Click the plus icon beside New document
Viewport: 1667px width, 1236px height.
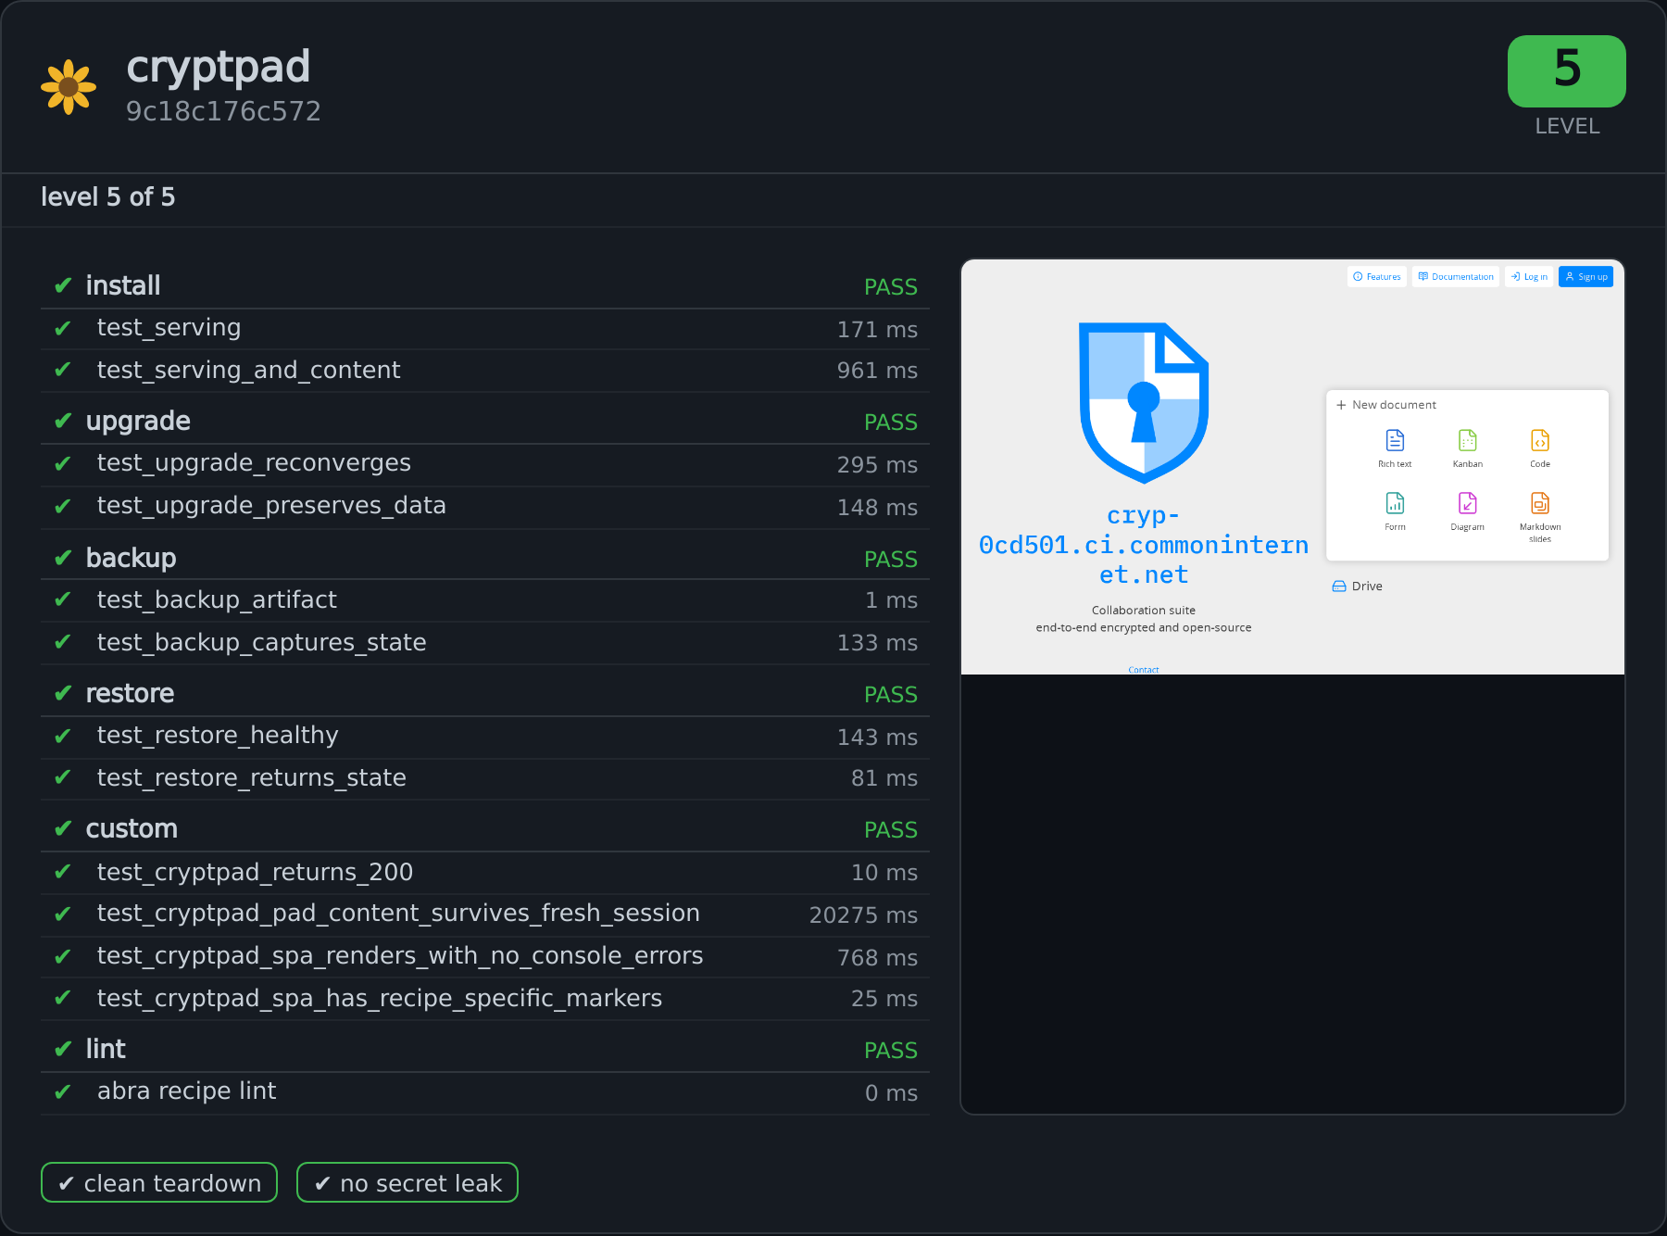tap(1341, 405)
